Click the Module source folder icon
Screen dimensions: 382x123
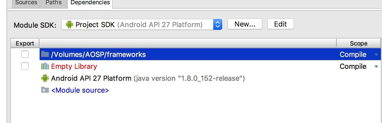pos(45,90)
